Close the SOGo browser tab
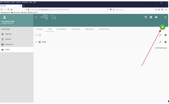169x104 pixels. click(x=21, y=6)
